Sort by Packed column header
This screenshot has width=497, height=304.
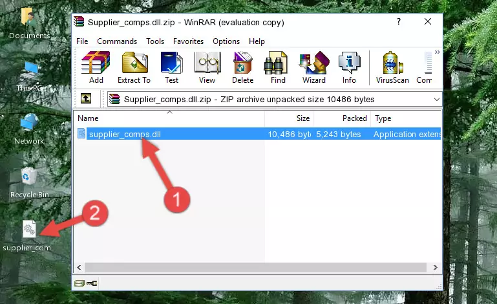coord(342,118)
